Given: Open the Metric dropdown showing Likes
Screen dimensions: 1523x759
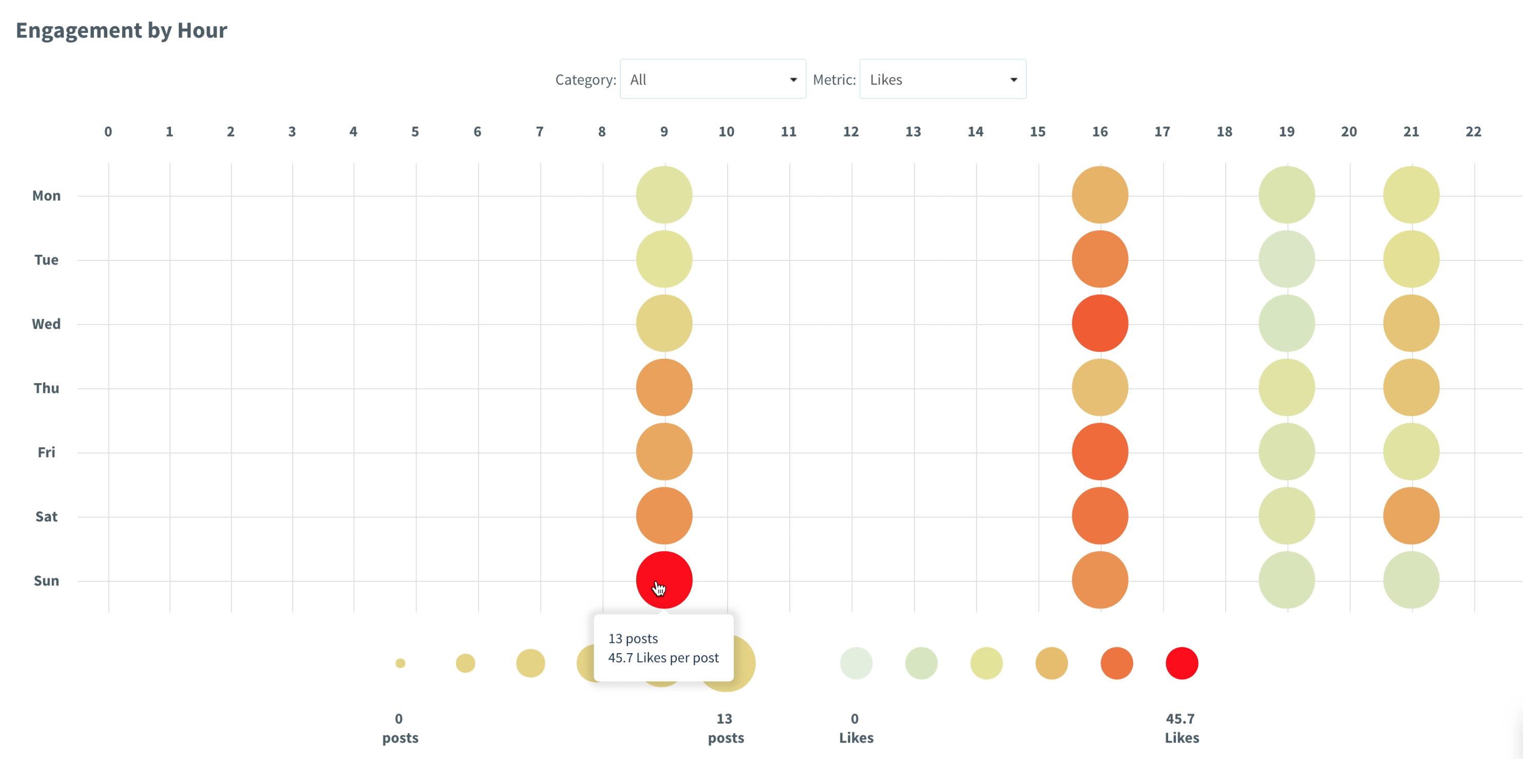Looking at the screenshot, I should click(x=942, y=79).
